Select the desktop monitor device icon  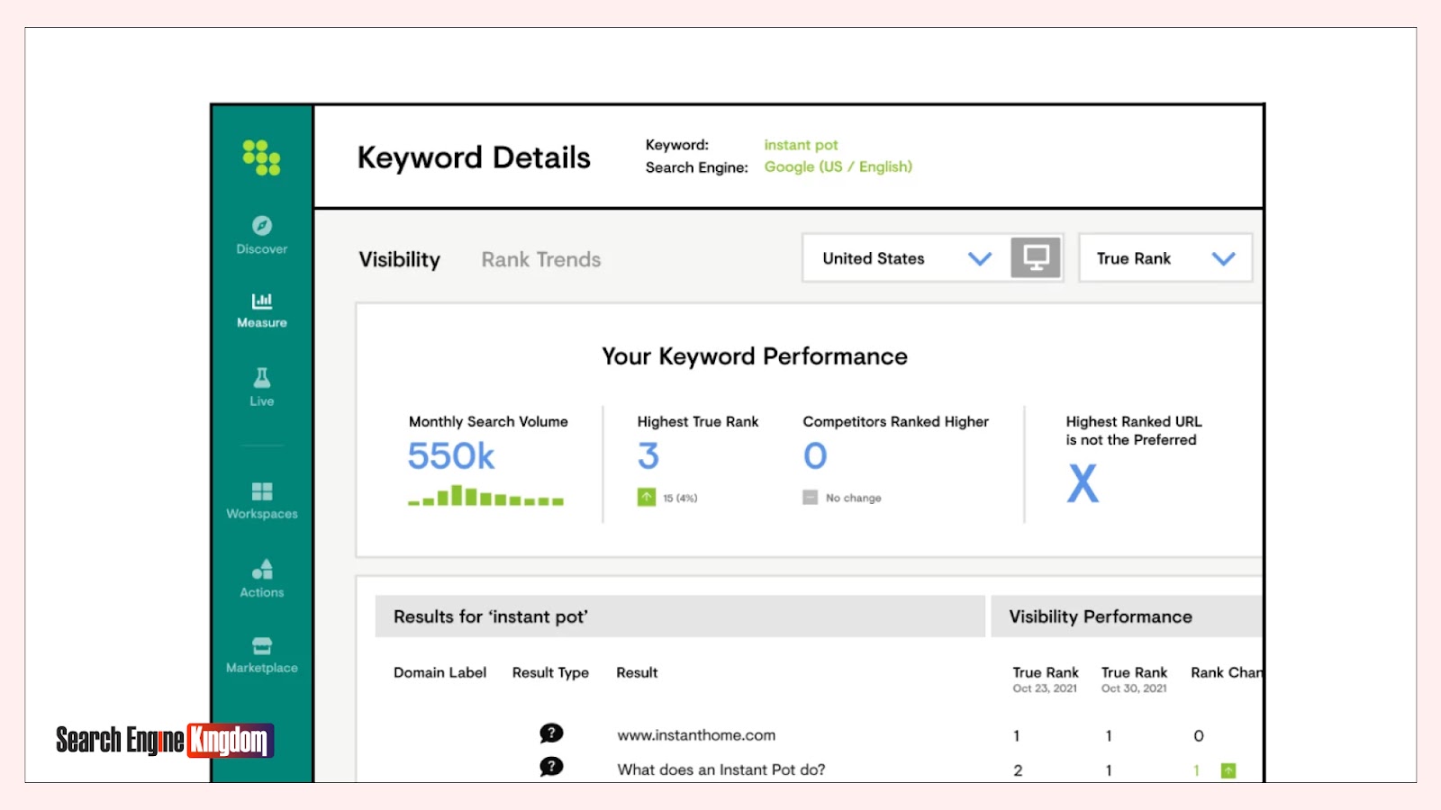coord(1036,258)
